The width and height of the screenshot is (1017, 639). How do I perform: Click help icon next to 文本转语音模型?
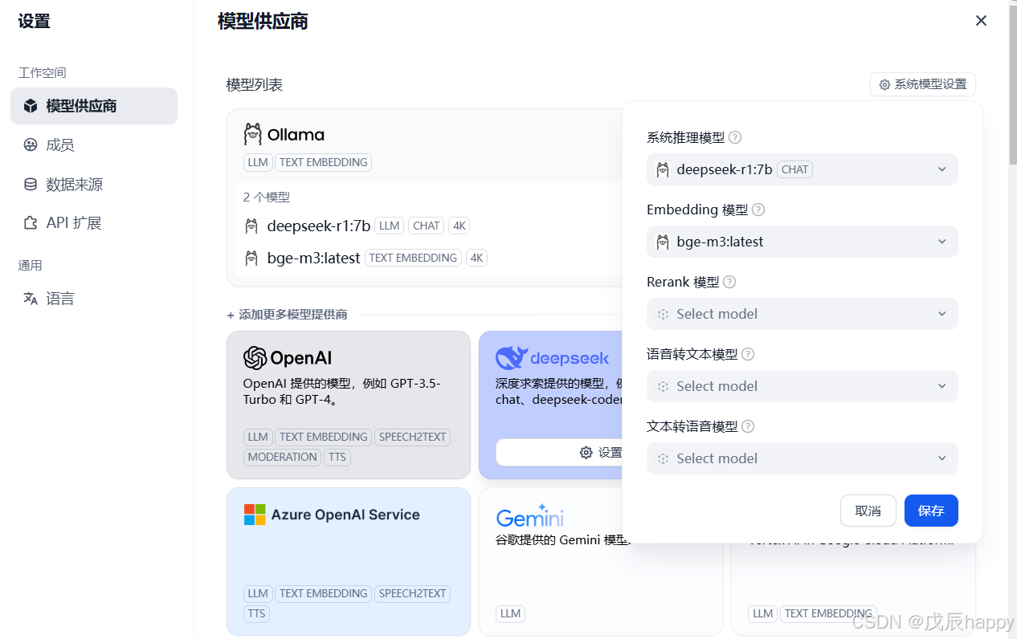point(748,426)
